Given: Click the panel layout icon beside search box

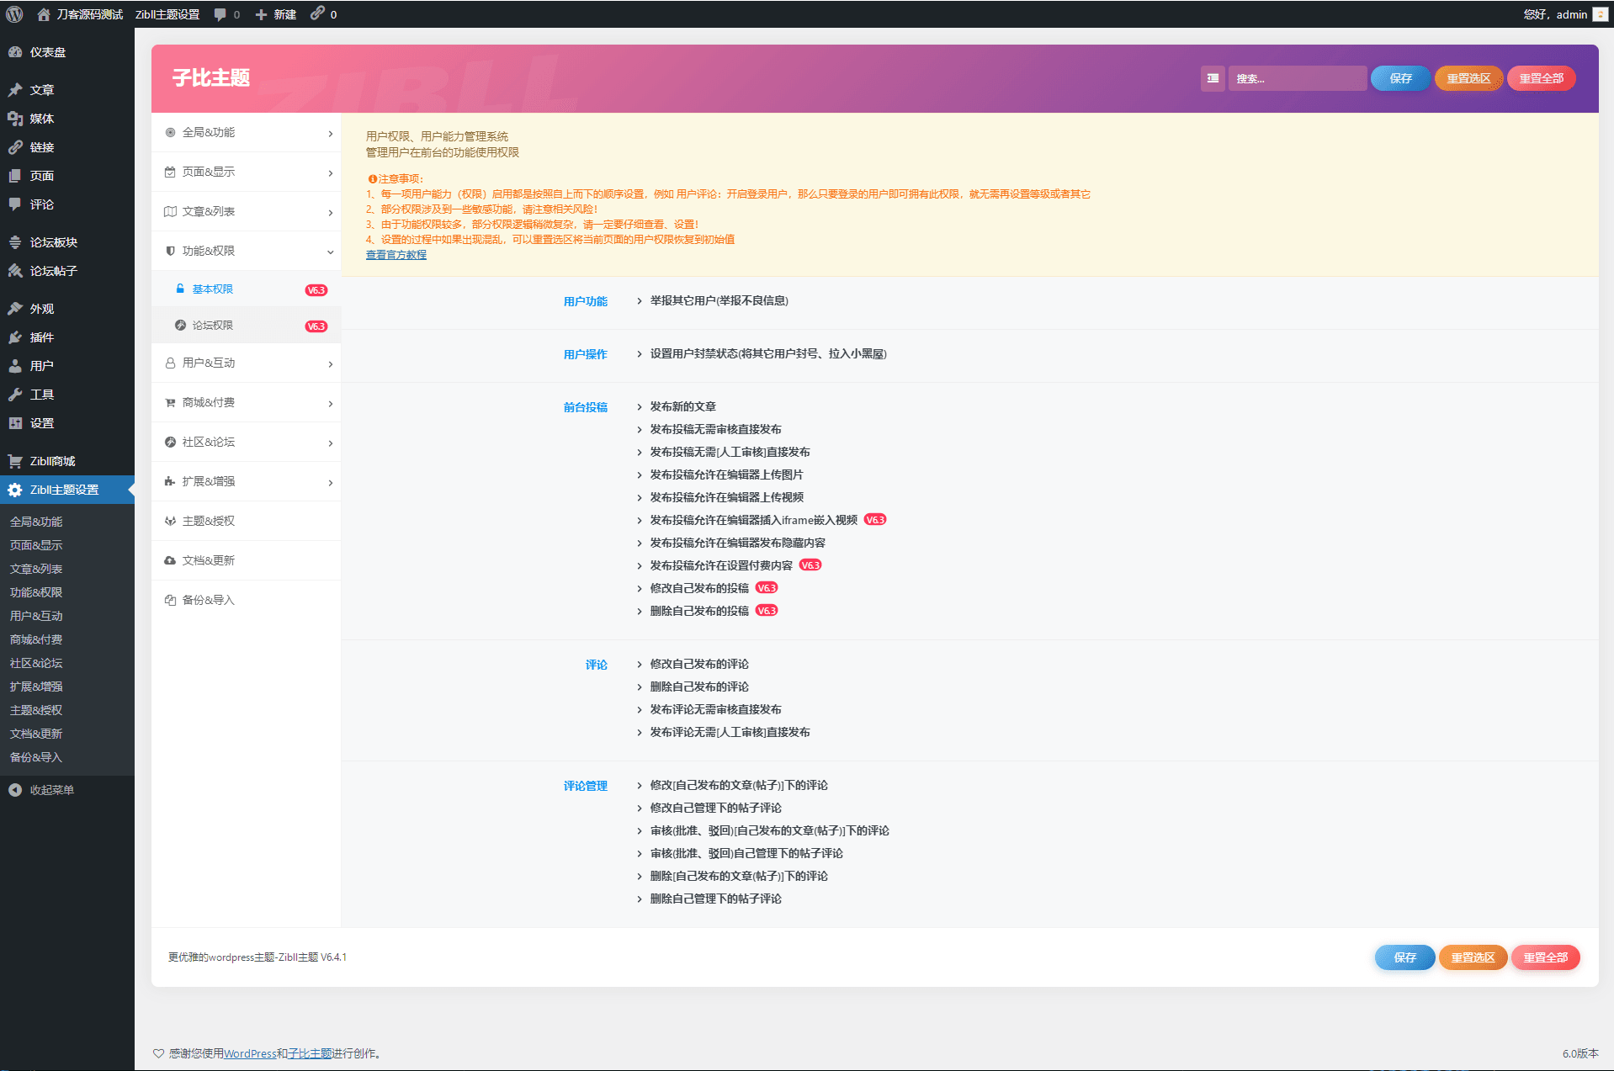Looking at the screenshot, I should pyautogui.click(x=1213, y=78).
